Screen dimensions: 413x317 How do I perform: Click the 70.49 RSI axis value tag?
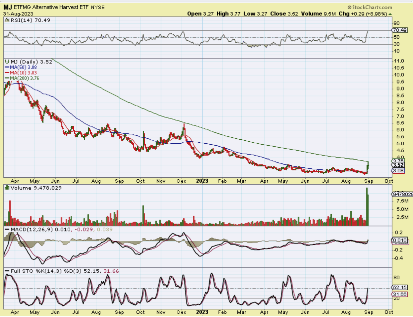point(399,30)
